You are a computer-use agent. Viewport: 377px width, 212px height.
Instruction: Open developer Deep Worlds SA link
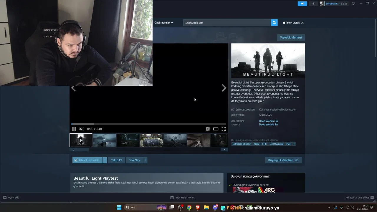coord(268,121)
